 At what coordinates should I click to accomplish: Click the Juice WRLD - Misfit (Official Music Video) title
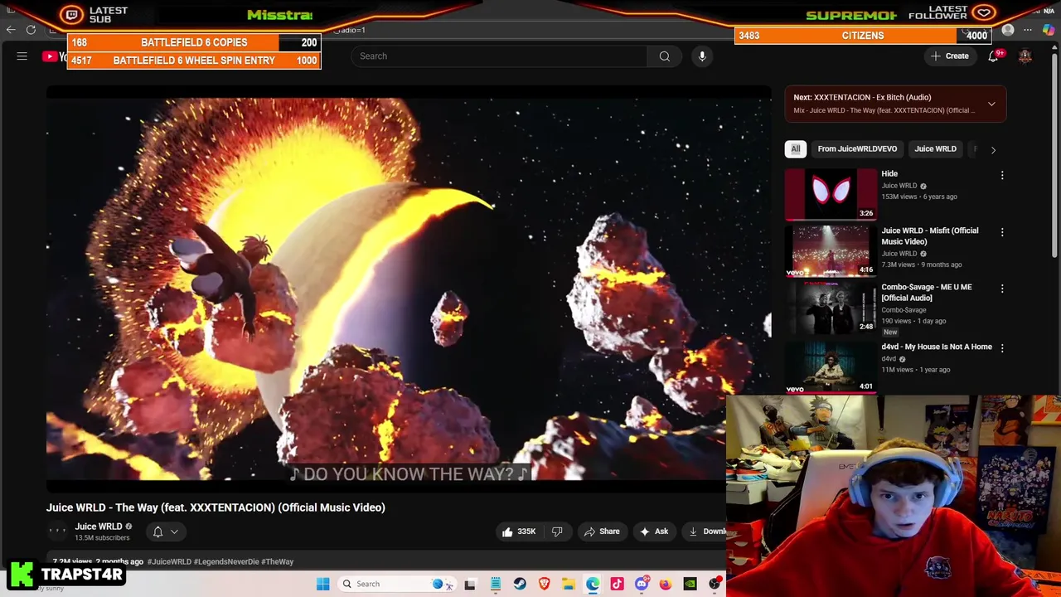click(x=929, y=236)
